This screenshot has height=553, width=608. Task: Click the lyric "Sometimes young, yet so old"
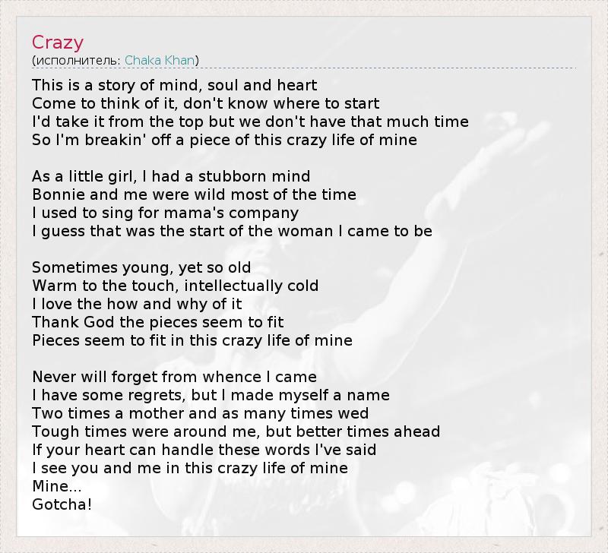141,267
